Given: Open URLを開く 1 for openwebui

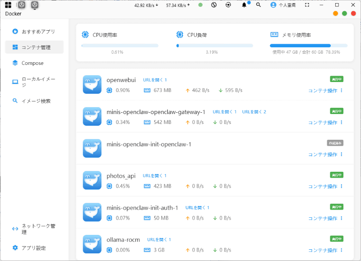Looking at the screenshot, I should point(155,80).
